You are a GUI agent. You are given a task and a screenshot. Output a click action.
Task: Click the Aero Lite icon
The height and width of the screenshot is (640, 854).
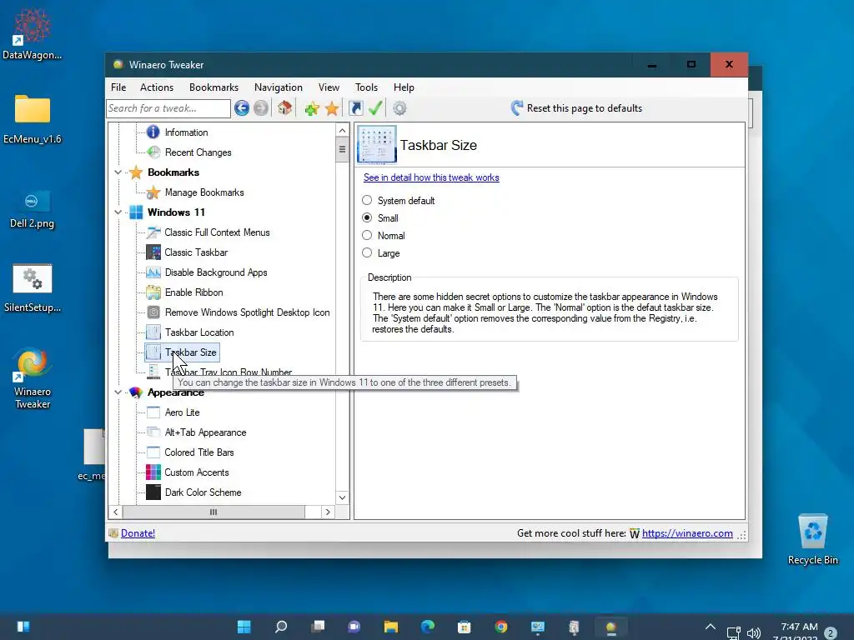[153, 412]
